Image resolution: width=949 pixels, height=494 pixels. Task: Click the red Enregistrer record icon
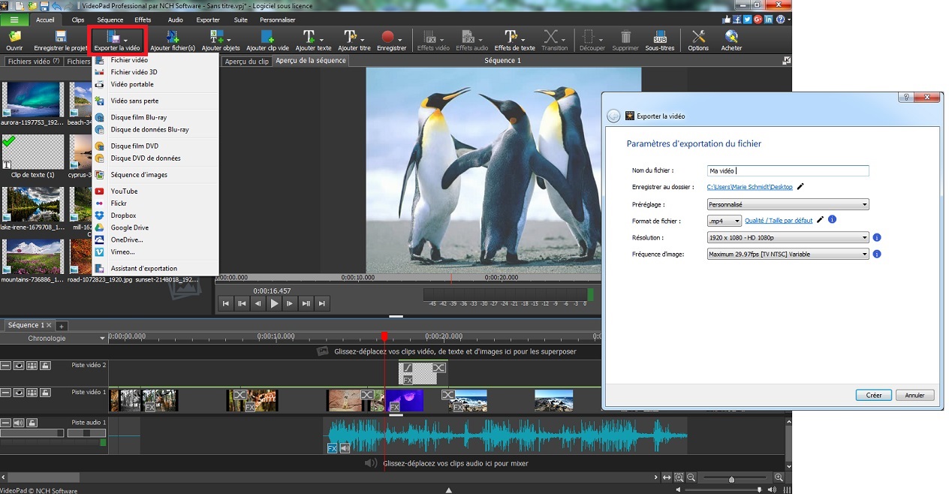[388, 38]
